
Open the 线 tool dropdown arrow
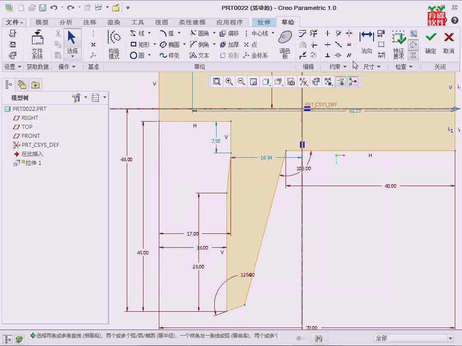pos(149,33)
